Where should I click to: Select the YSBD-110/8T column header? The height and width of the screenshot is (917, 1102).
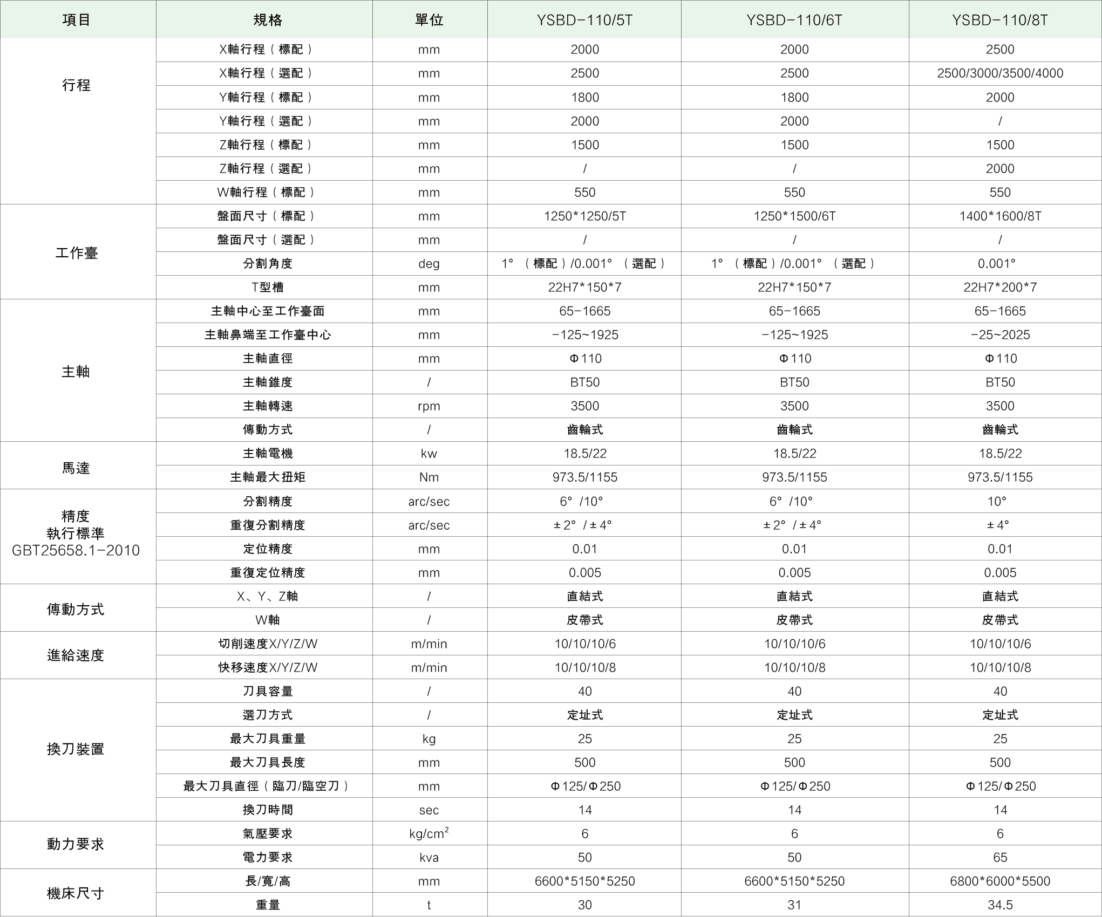(x=999, y=20)
